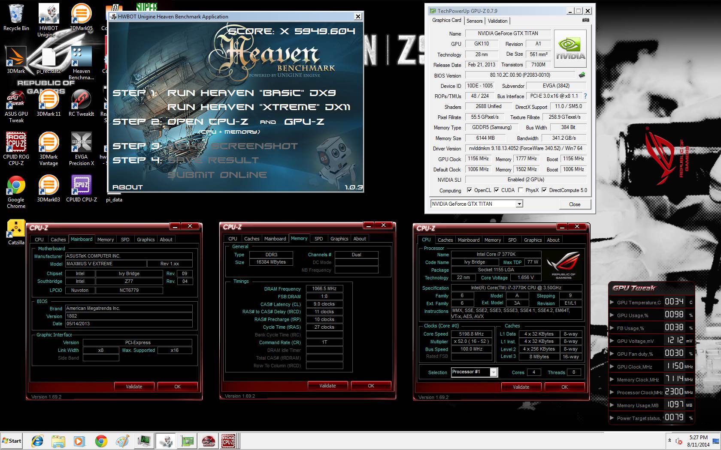The width and height of the screenshot is (721, 450).
Task: Click the BIOS save chip icon in GPU-Z
Action: pyautogui.click(x=582, y=75)
